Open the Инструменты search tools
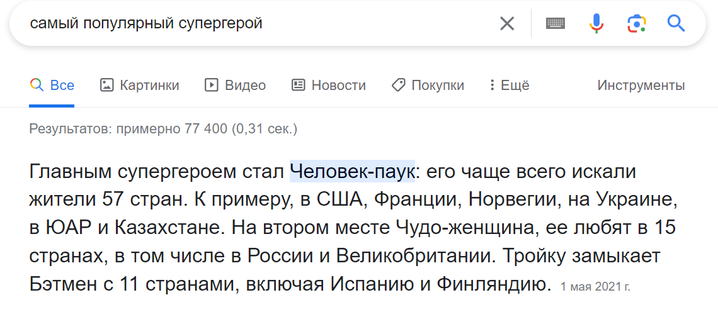 coord(641,85)
